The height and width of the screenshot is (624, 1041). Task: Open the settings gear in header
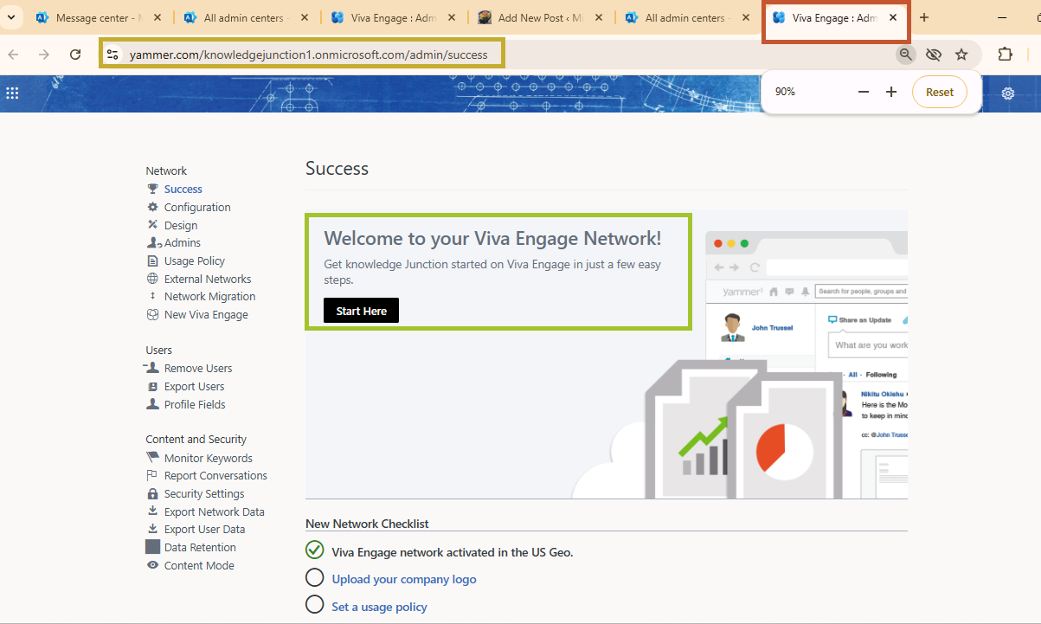1008,93
